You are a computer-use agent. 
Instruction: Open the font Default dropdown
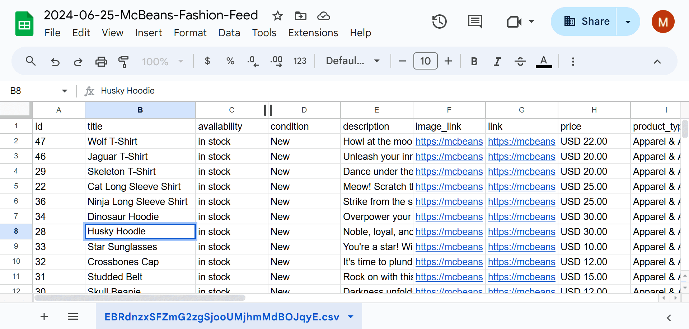352,61
